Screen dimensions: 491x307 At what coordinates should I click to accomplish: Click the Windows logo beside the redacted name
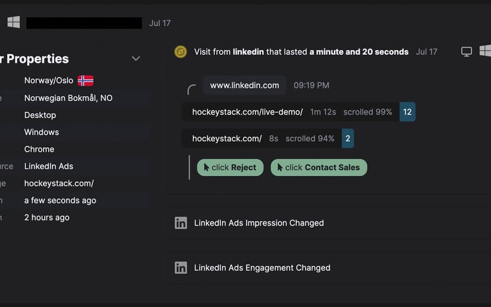(14, 22)
